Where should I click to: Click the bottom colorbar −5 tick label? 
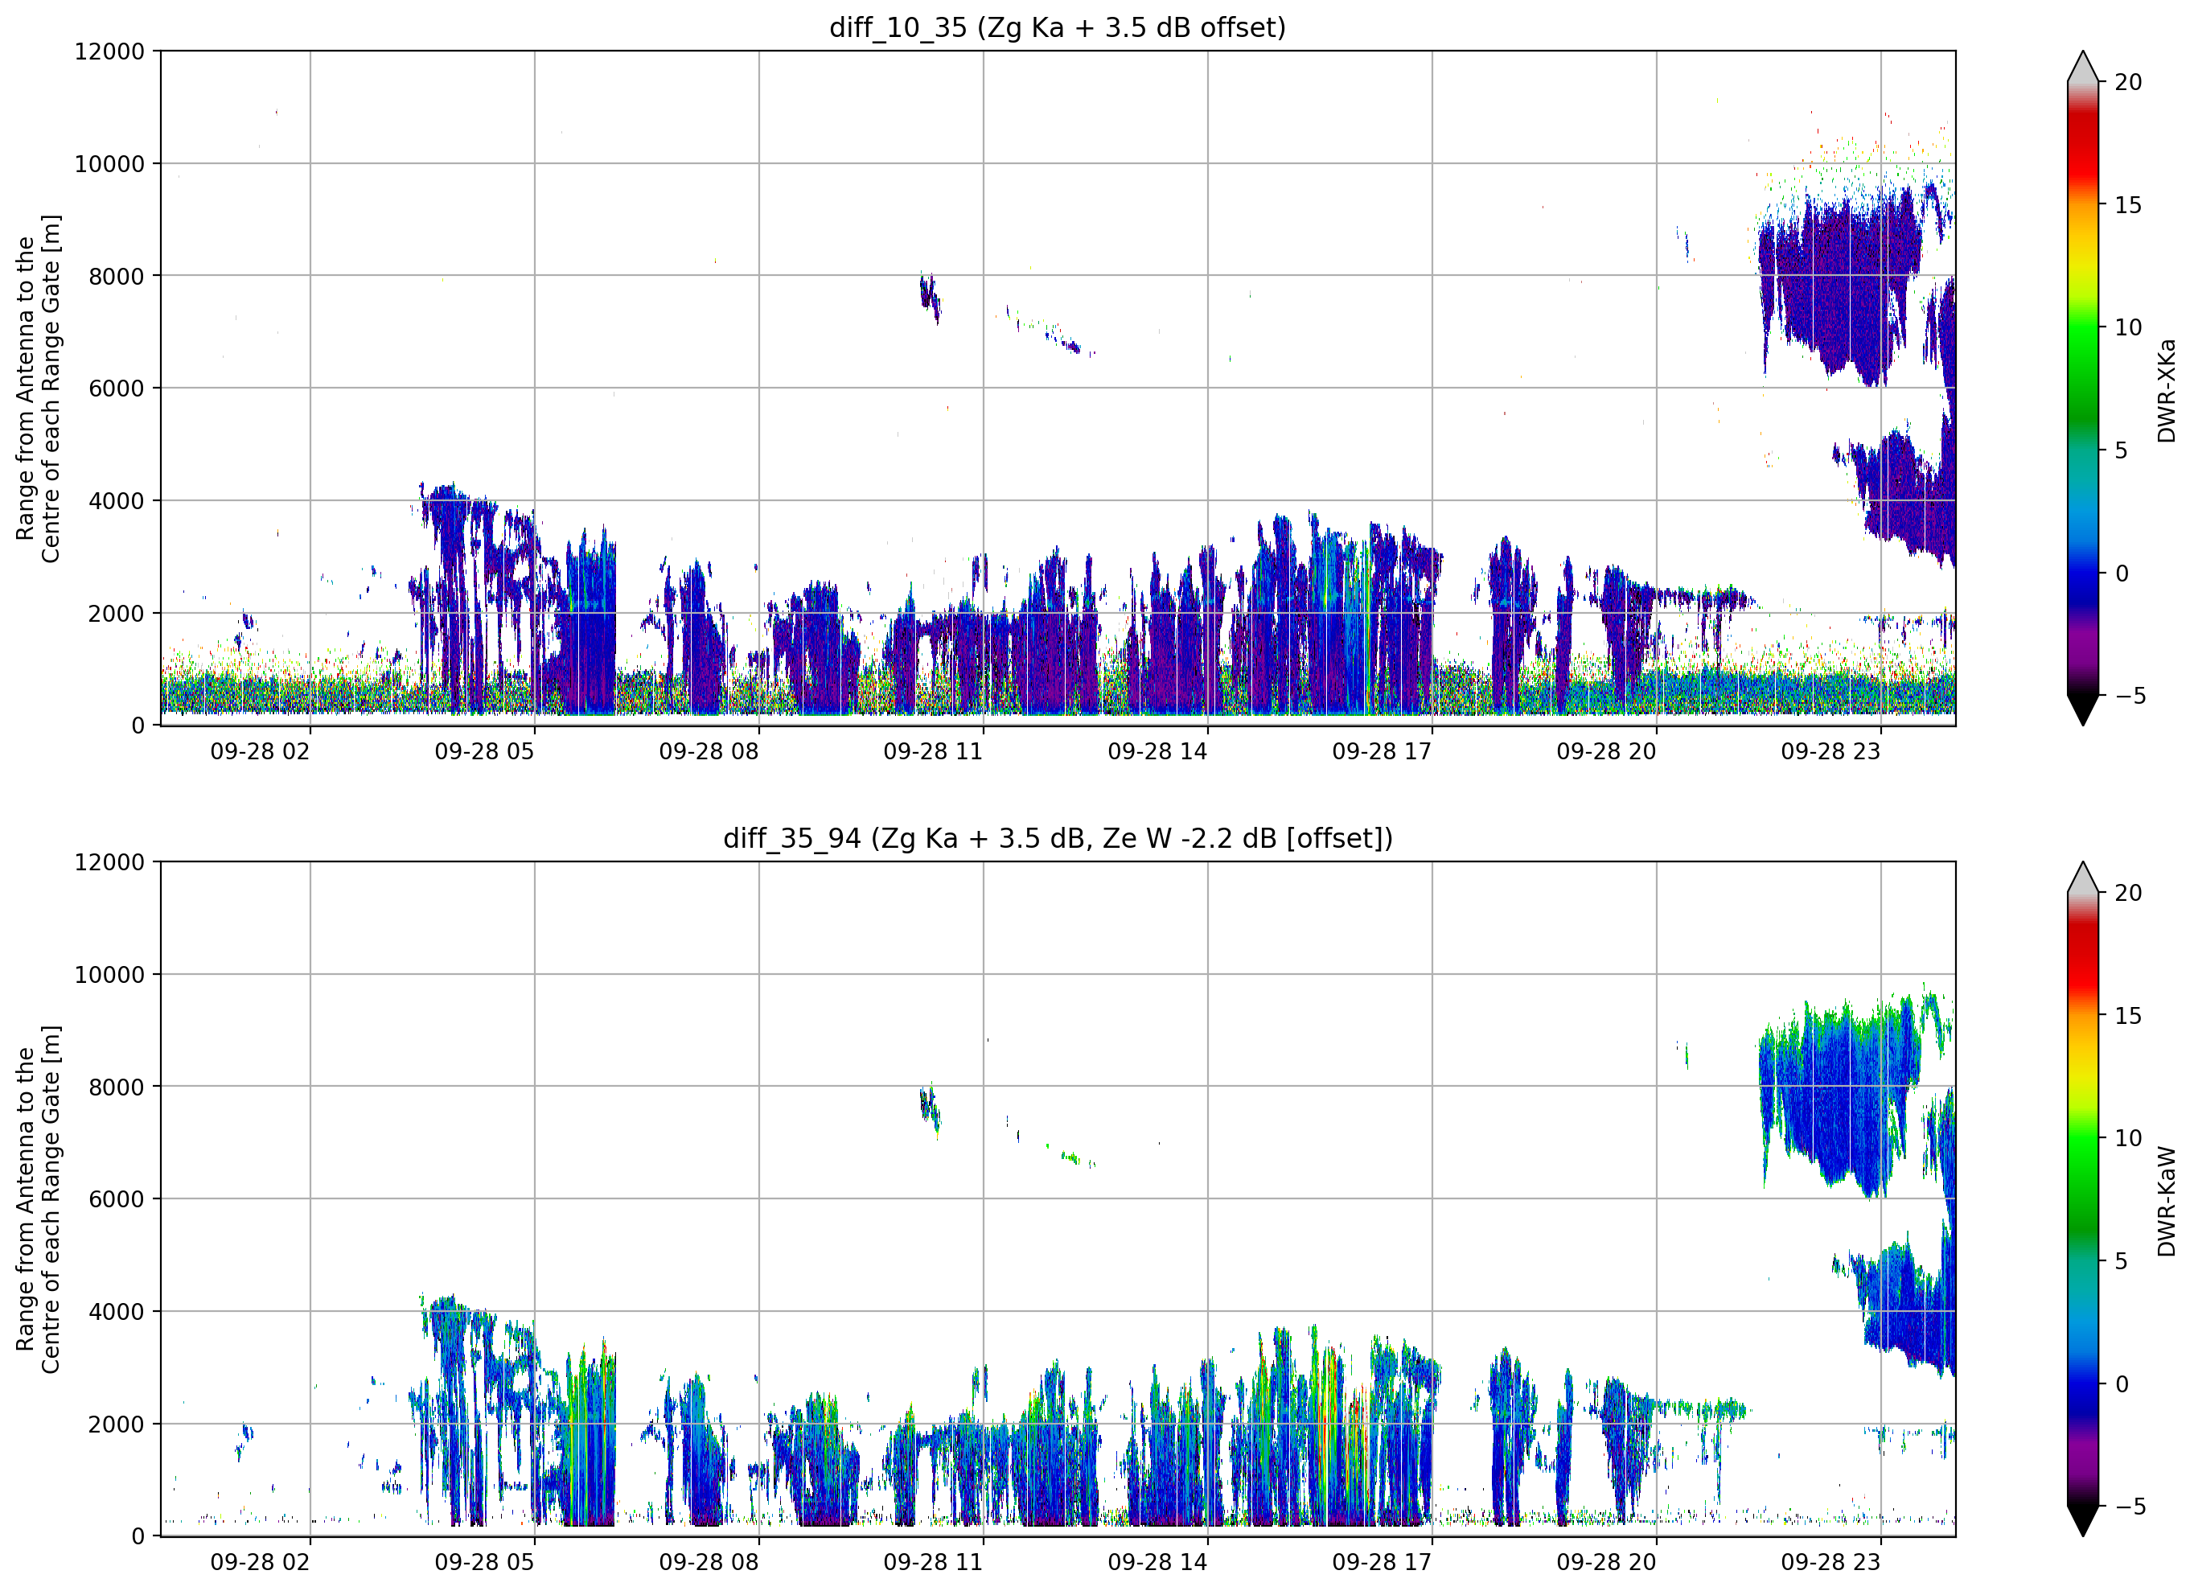[x=2130, y=1506]
